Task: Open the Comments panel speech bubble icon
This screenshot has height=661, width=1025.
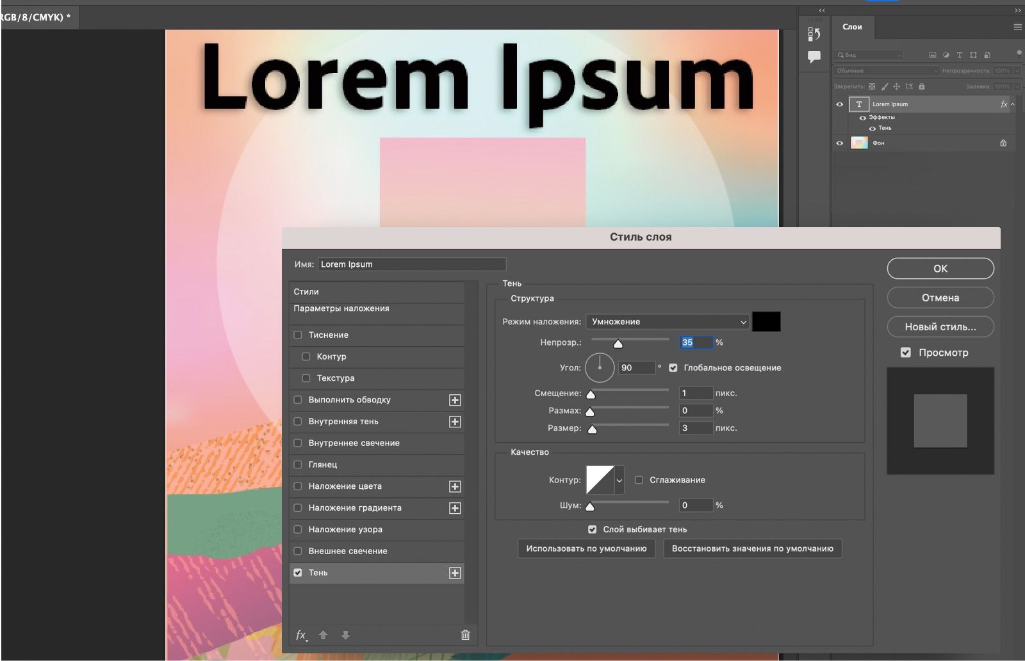Action: [814, 57]
